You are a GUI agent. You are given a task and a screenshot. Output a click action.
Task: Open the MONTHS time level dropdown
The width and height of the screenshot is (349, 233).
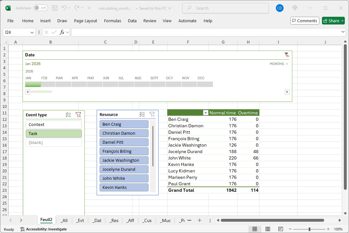pos(279,64)
